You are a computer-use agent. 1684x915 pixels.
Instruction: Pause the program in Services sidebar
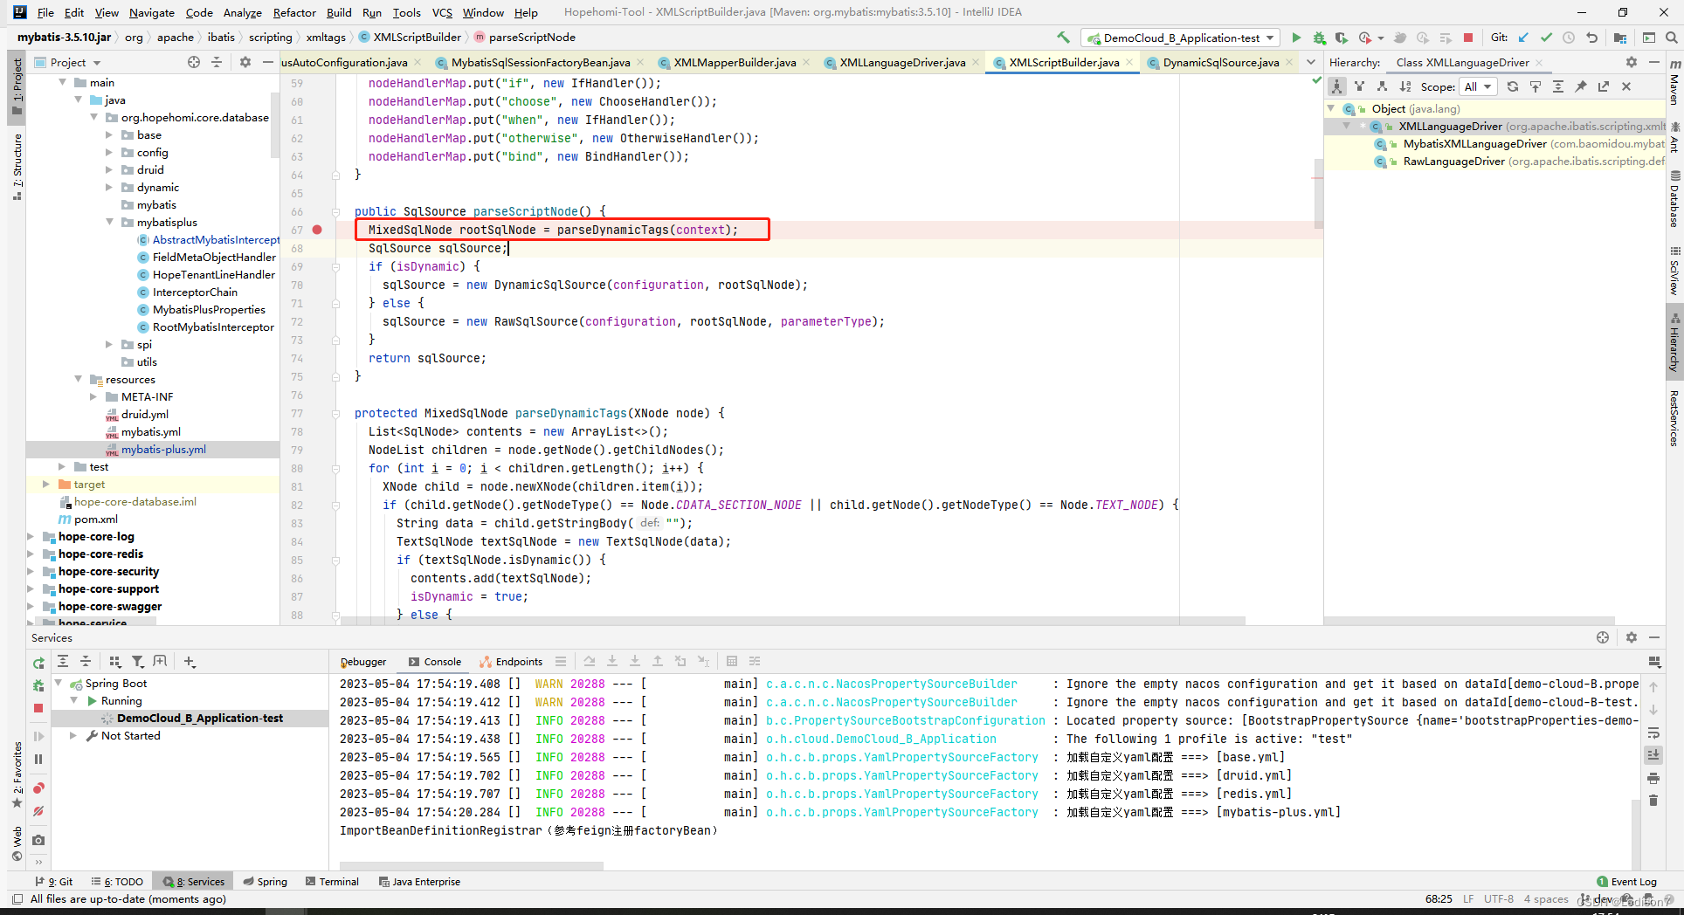pos(38,759)
